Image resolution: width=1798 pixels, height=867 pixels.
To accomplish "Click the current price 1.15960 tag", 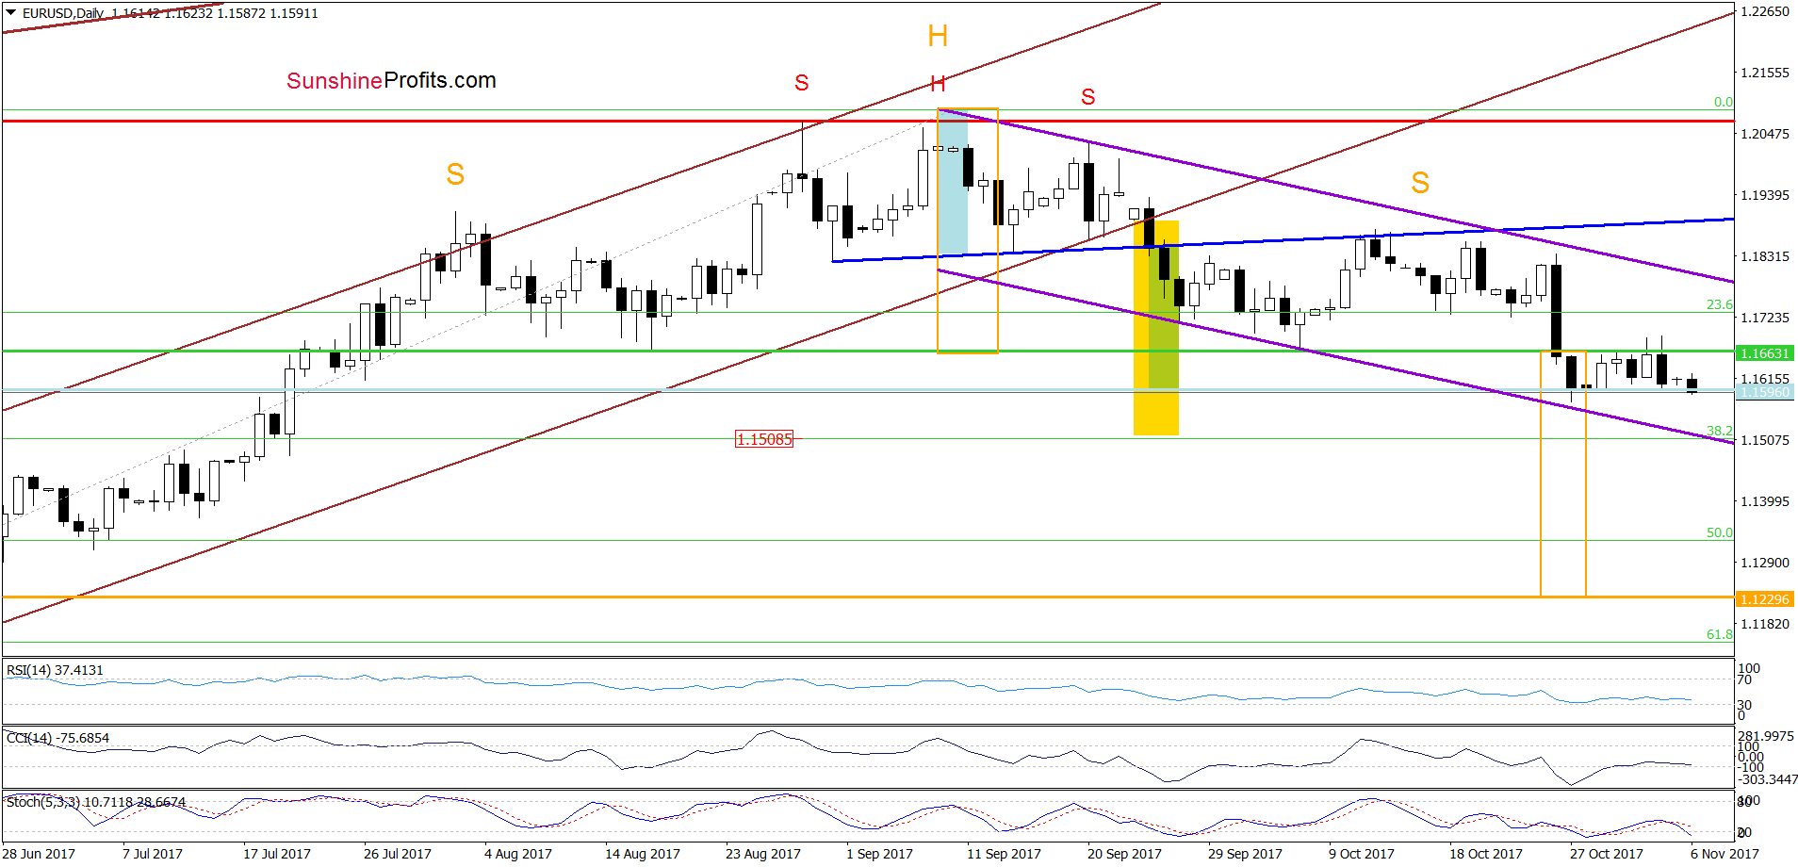I will [1764, 392].
